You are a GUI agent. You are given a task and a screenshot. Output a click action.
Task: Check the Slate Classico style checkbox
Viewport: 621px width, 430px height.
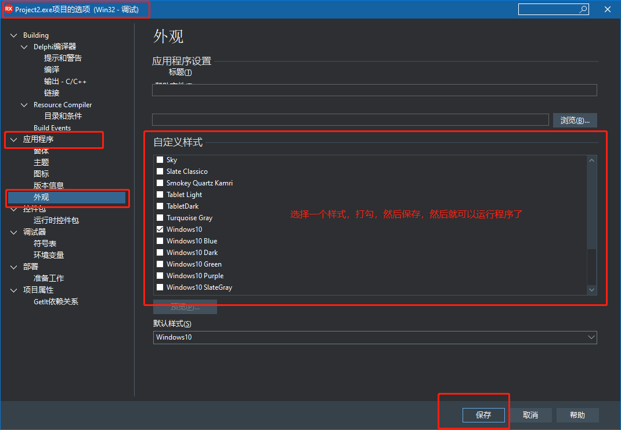point(160,172)
